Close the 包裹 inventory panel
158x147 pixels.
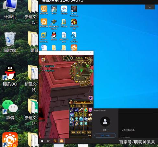pyautogui.click(x=92, y=102)
